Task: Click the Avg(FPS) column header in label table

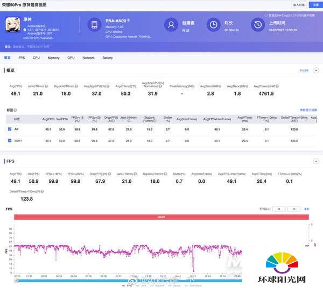Action: (x=48, y=119)
